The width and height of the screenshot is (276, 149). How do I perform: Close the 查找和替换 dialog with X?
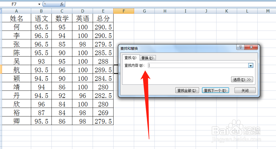(251, 47)
